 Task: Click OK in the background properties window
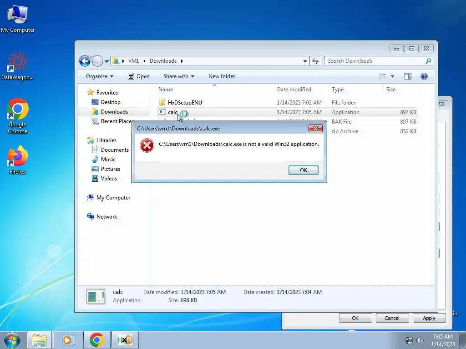pos(355,318)
